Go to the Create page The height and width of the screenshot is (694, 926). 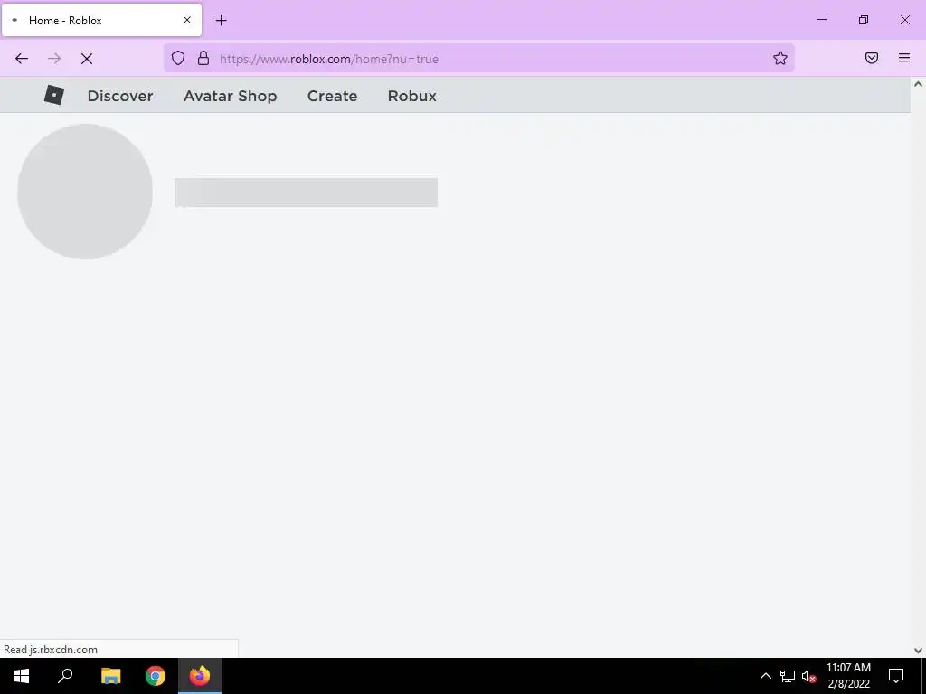click(x=332, y=96)
